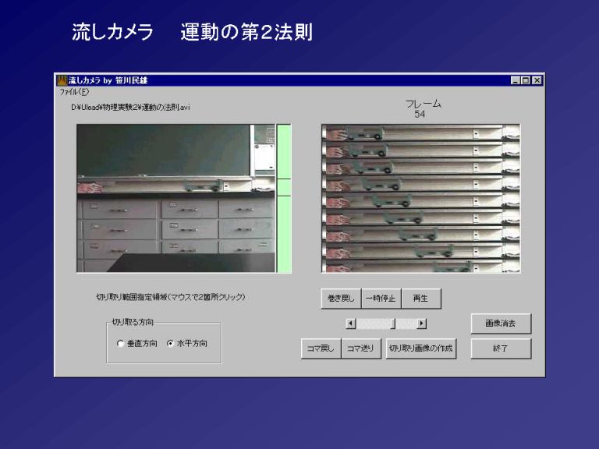Screen dimensions: 599x449
Task: Click the scrollbar's left arrow
Action: tap(351, 323)
